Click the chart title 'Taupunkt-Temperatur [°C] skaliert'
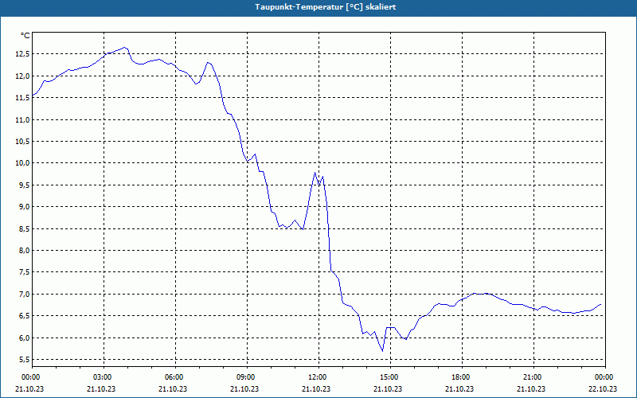Image resolution: width=637 pixels, height=398 pixels. tap(326, 7)
